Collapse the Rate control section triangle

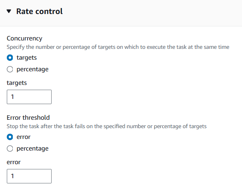coord(9,11)
